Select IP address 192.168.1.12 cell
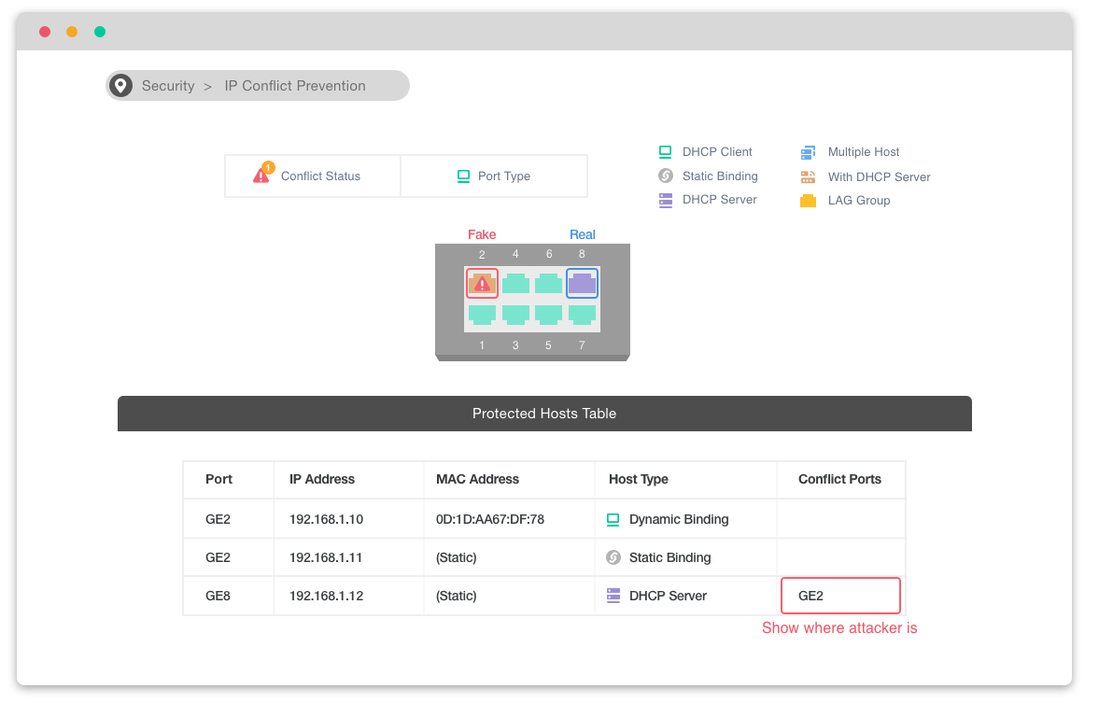1099x717 pixels. [326, 596]
